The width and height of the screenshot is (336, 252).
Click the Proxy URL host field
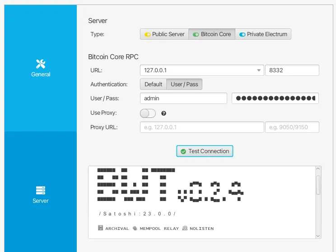click(x=202, y=127)
